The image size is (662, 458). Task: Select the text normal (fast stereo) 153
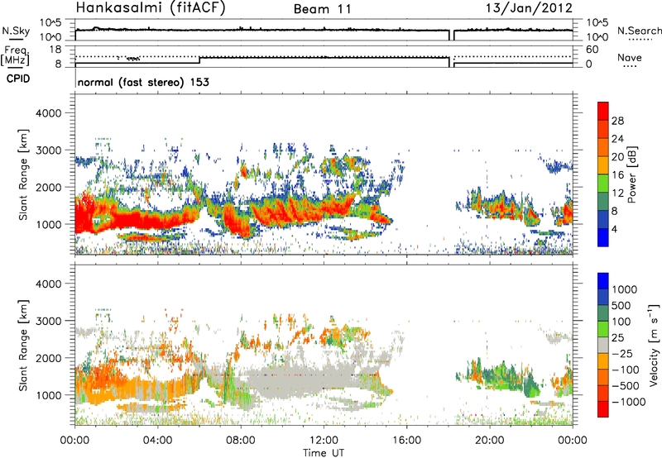click(143, 82)
